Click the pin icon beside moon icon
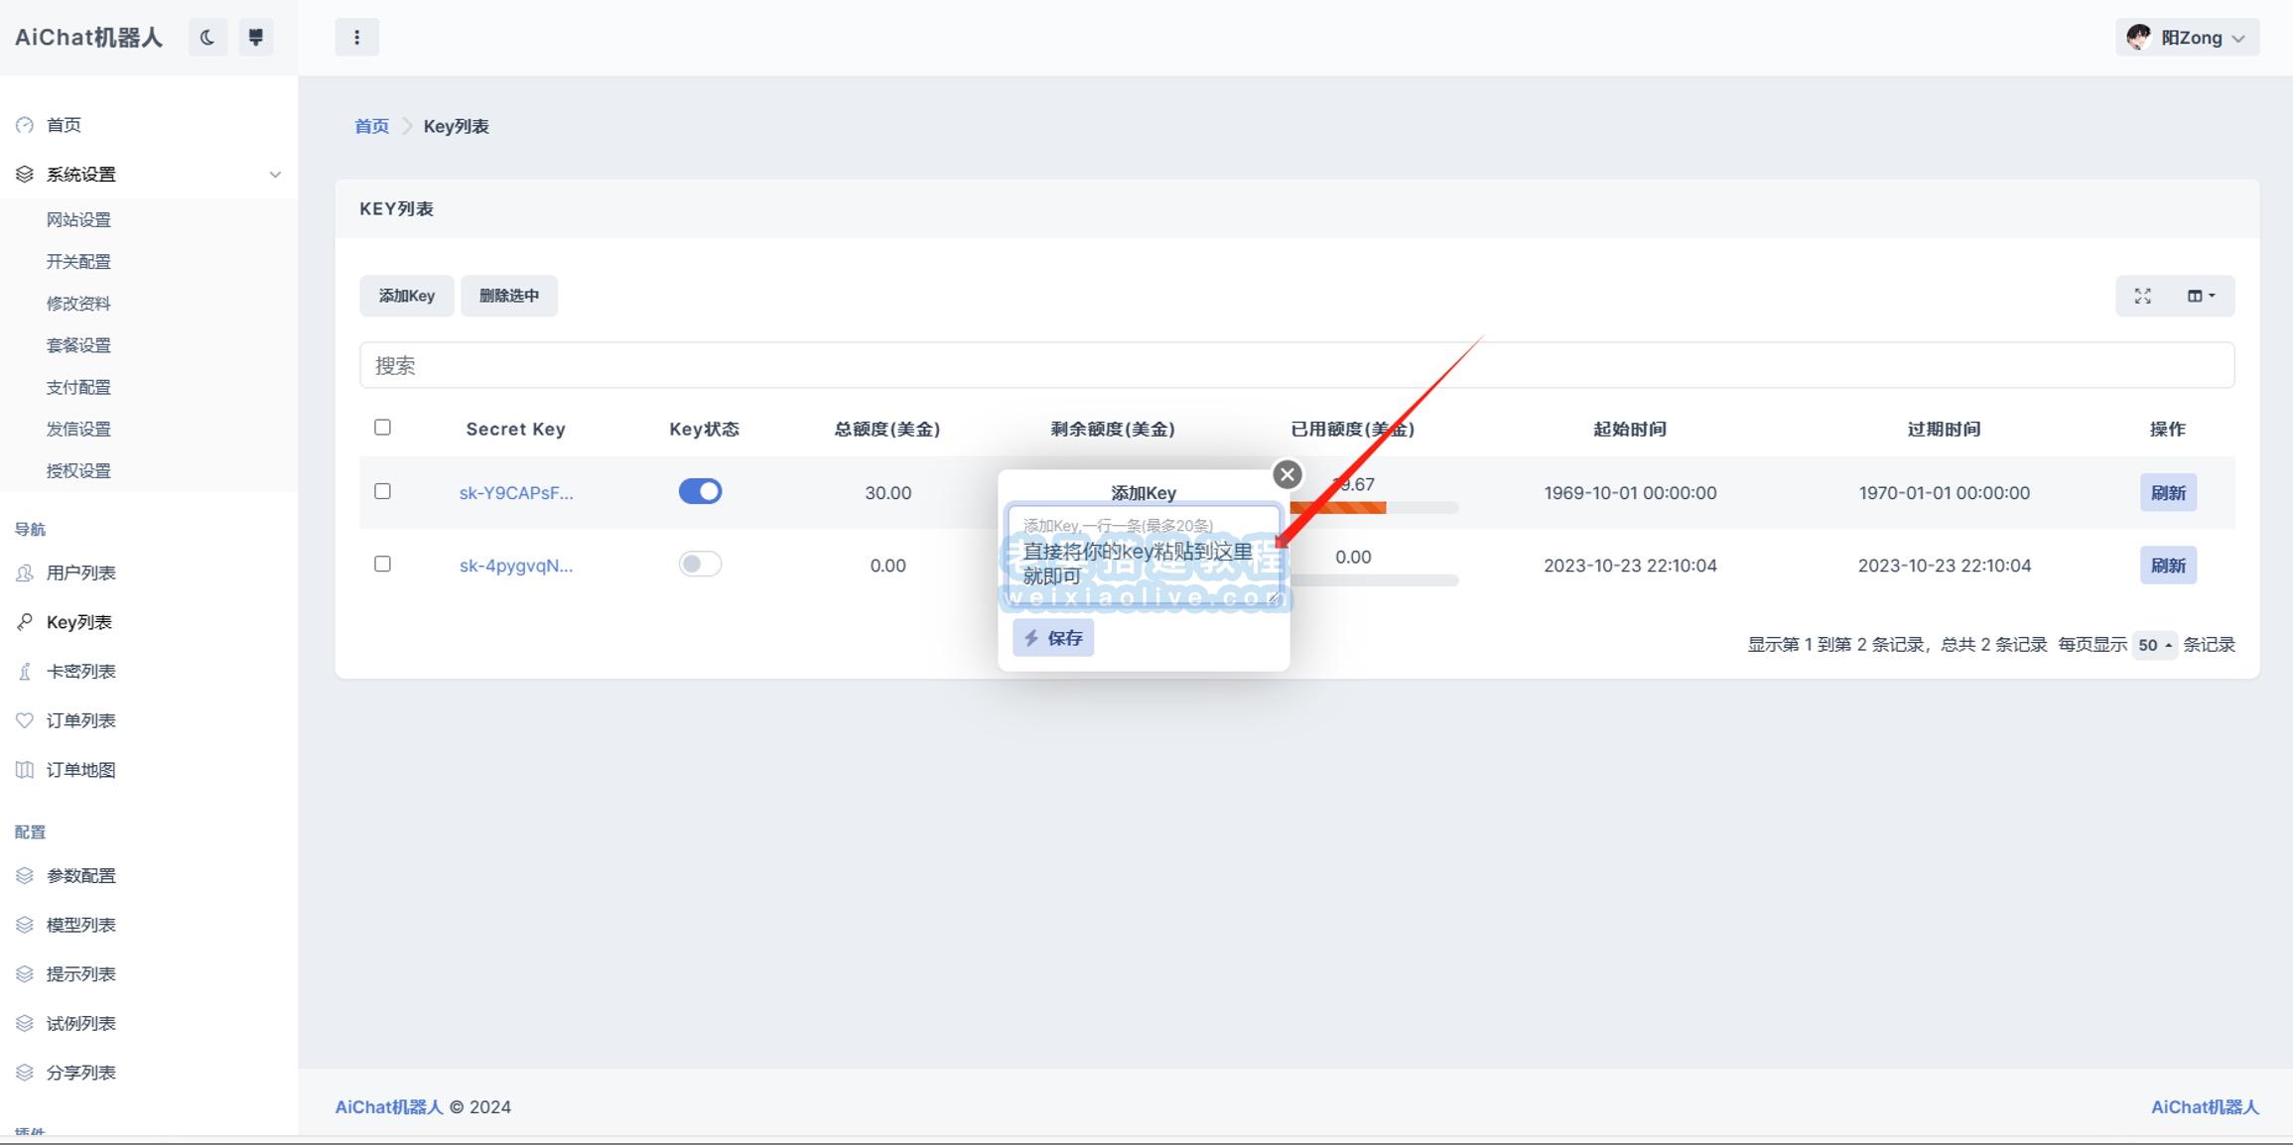This screenshot has height=1145, width=2293. [256, 38]
